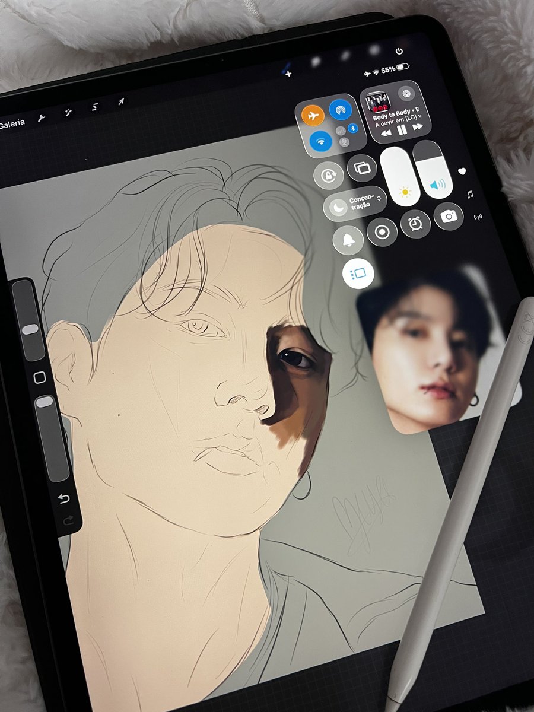Skip to next track
Viewport: 534px width, 712px height.
417,127
